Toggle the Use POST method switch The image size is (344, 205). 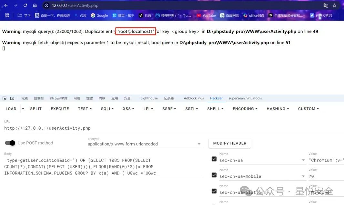10,143
